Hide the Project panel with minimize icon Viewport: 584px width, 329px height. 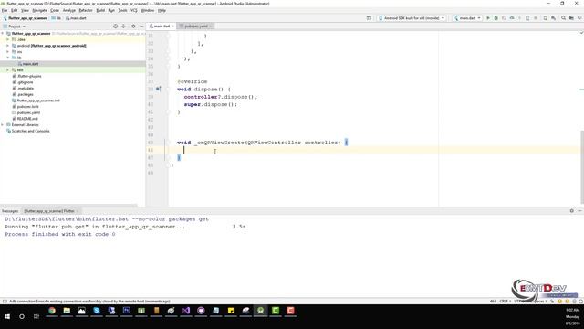click(141, 27)
